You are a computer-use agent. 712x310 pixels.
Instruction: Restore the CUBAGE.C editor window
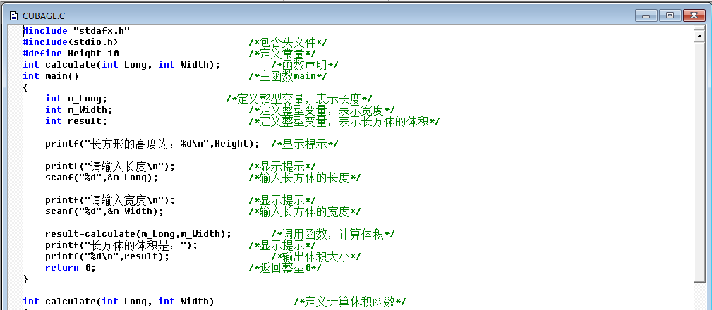coord(670,15)
